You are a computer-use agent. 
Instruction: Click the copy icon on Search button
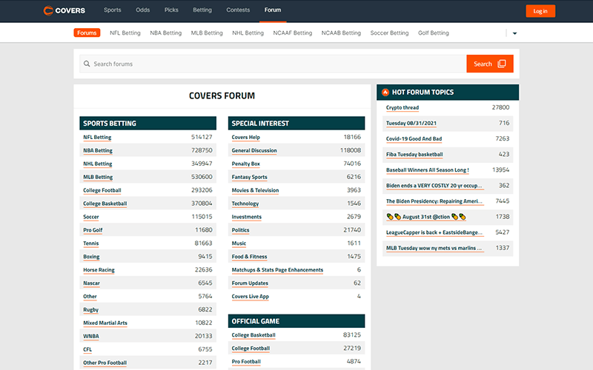(502, 64)
